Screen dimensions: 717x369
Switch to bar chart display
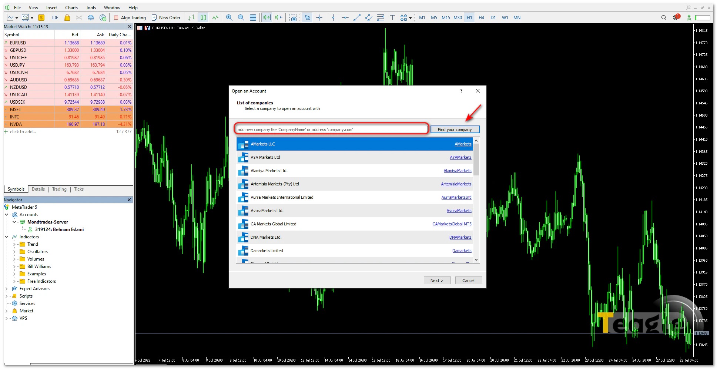click(x=191, y=17)
